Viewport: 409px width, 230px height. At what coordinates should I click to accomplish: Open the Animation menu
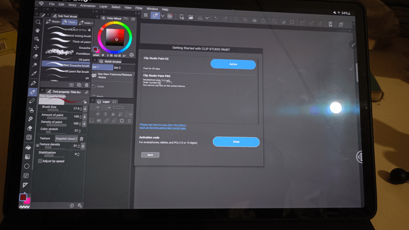88,6
